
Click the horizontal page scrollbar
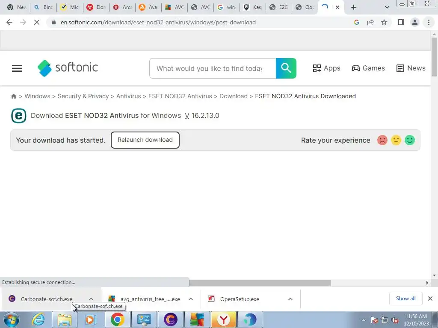(260, 283)
